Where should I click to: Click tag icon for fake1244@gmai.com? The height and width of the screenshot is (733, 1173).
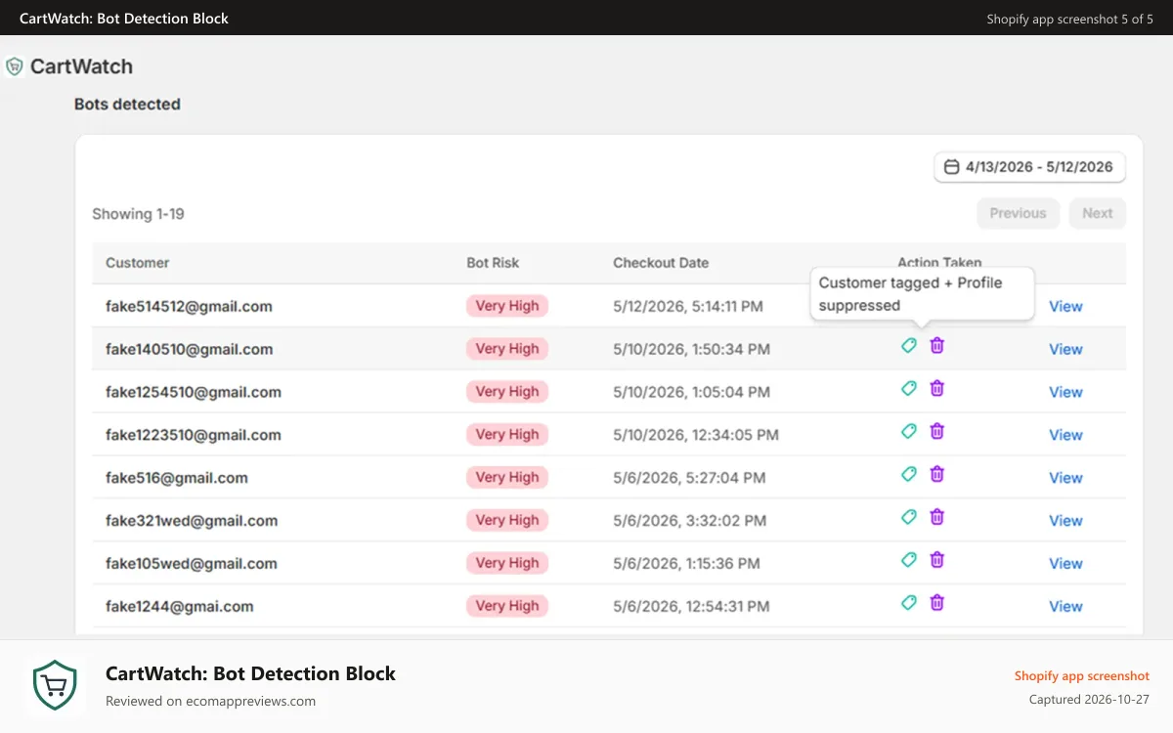pyautogui.click(x=909, y=603)
